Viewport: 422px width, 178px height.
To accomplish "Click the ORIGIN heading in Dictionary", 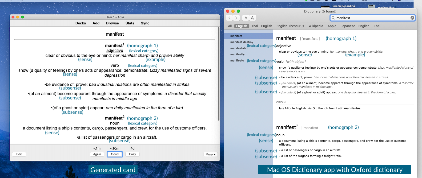I will tap(281, 102).
